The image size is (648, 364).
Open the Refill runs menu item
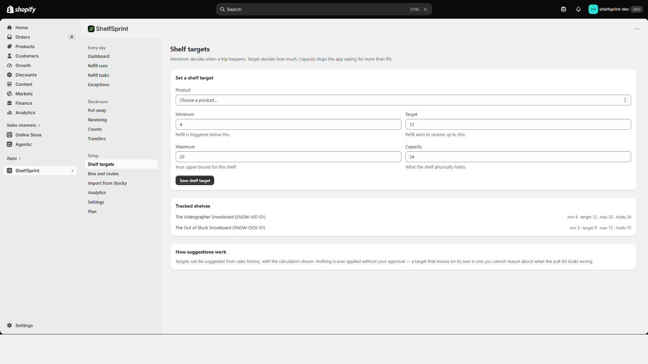pos(98,66)
